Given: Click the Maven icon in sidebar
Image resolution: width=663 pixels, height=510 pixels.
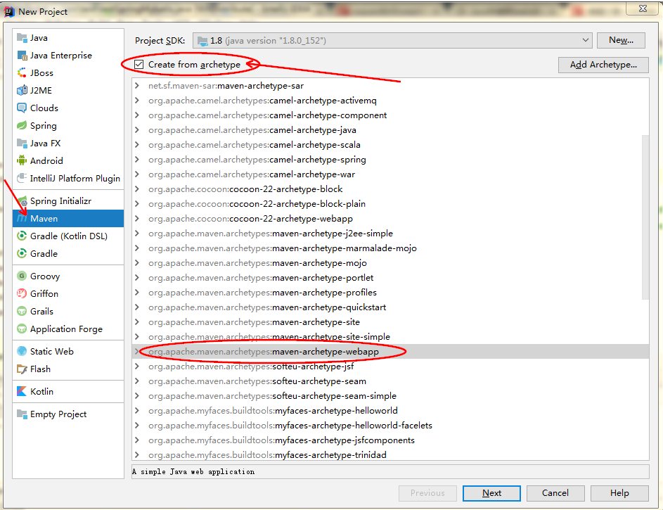Looking at the screenshot, I should [22, 219].
